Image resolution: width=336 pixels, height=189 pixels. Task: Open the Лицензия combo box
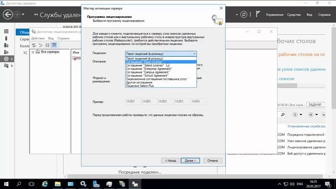tap(161, 54)
